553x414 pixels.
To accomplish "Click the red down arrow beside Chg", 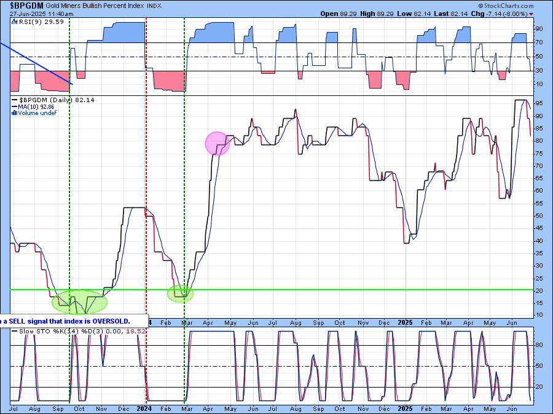I will [x=531, y=13].
